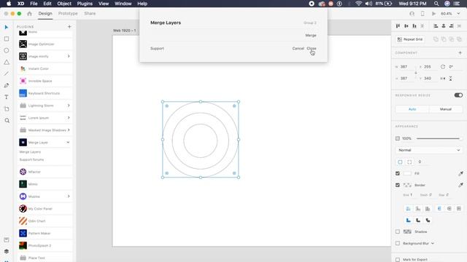Toggle the Responsive Resize switch
The width and height of the screenshot is (467, 262).
coord(458,95)
